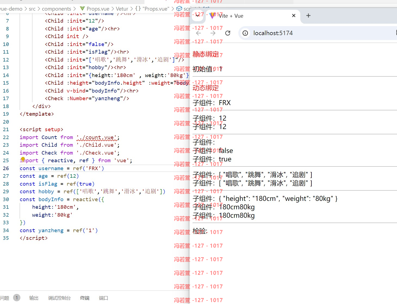Click the <Check :Number="yanzheng"/> line

tap(87, 98)
